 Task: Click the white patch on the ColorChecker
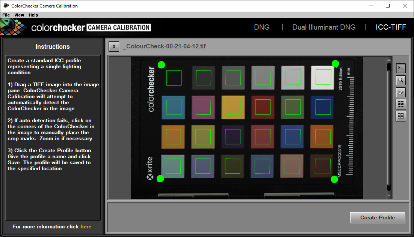point(322,78)
